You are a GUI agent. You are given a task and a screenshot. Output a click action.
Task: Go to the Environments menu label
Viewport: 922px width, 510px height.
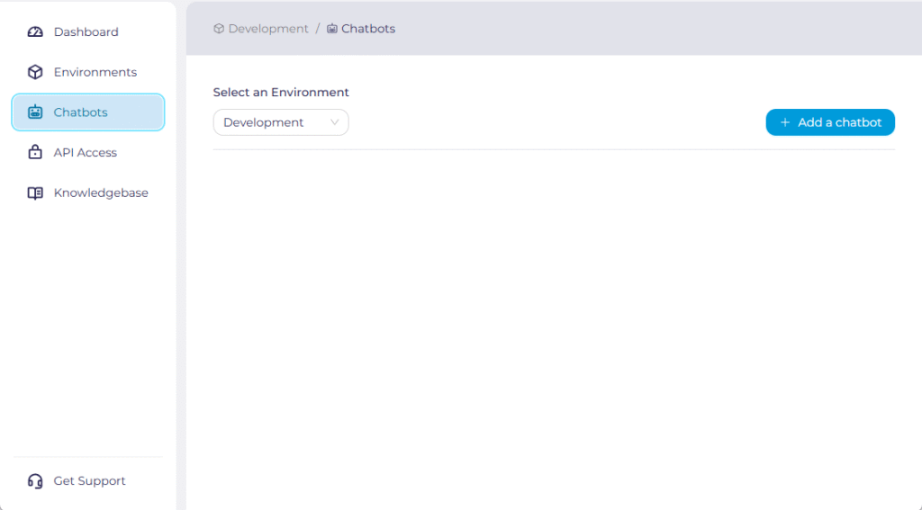click(x=95, y=72)
